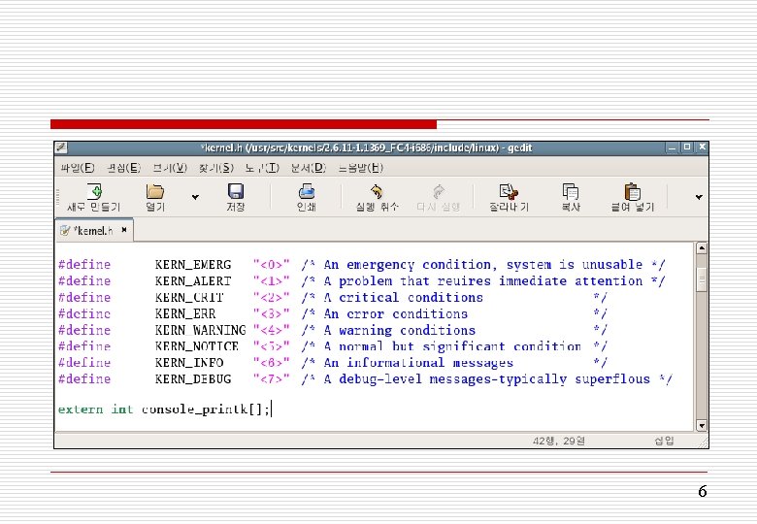
Task: Click the KERN_NOTICE text in editor
Action: pos(196,346)
